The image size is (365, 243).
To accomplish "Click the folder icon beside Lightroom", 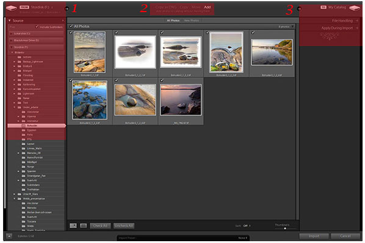I will click(20, 94).
